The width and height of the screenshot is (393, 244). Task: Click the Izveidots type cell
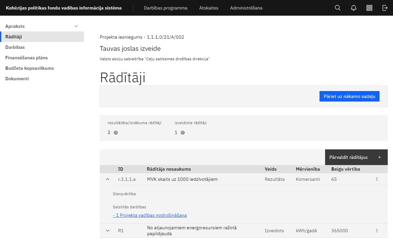click(274, 231)
